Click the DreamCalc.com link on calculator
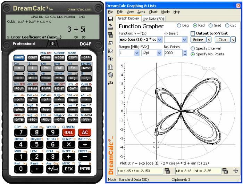 click(79, 9)
